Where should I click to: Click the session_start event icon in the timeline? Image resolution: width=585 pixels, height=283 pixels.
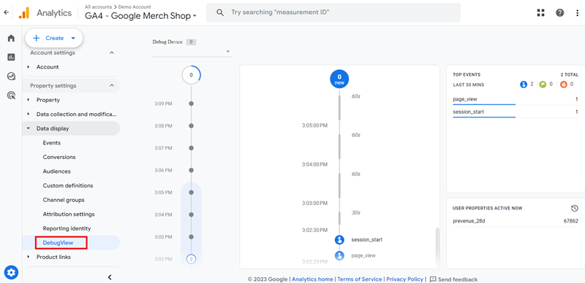click(x=339, y=240)
